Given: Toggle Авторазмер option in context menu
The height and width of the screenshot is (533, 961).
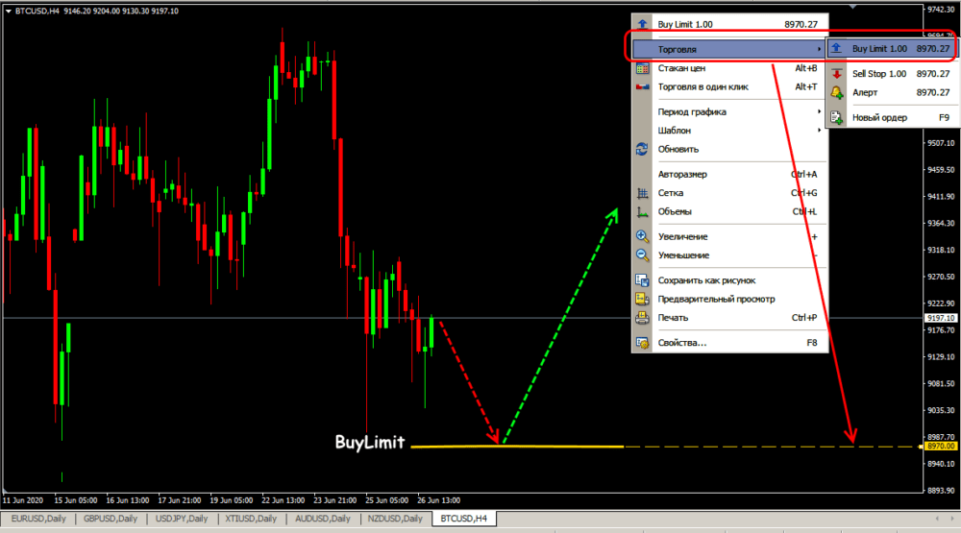Looking at the screenshot, I should coord(681,175).
